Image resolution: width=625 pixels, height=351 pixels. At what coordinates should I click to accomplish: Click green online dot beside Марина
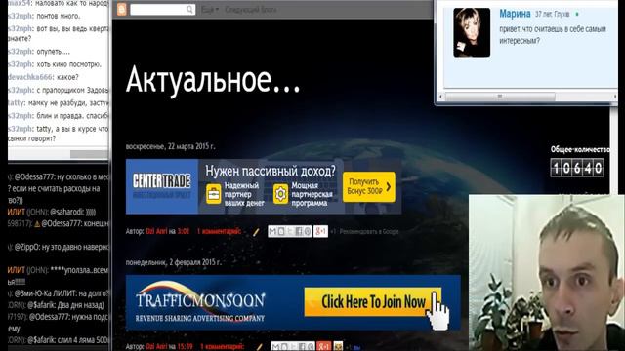click(577, 14)
